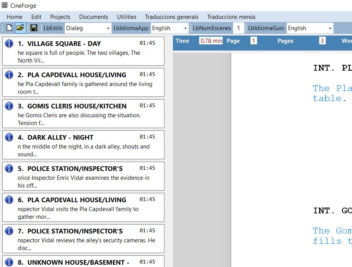The width and height of the screenshot is (352, 267).
Task: Click info icon for scene 1 Village Square
Action: click(x=9, y=43)
